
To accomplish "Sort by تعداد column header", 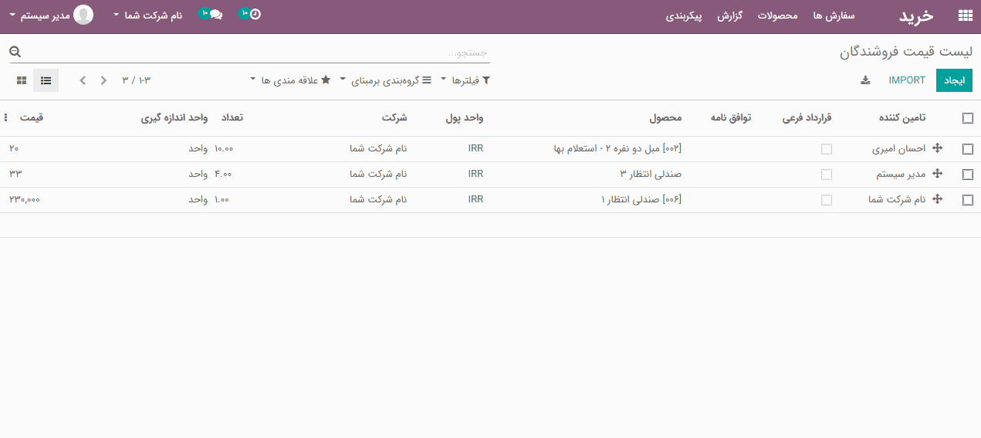I will (232, 118).
